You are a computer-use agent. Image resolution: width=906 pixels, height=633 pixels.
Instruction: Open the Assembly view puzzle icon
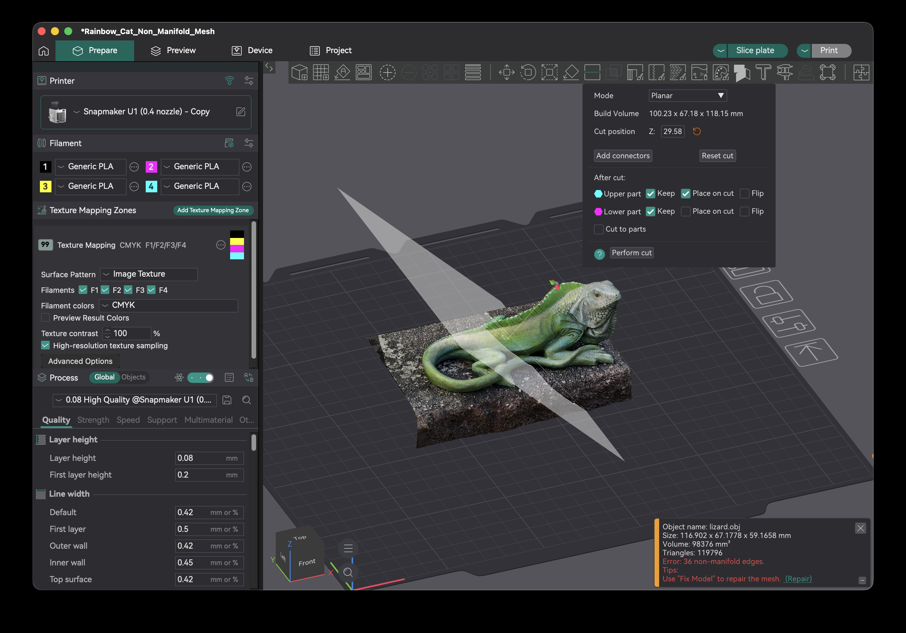click(861, 72)
